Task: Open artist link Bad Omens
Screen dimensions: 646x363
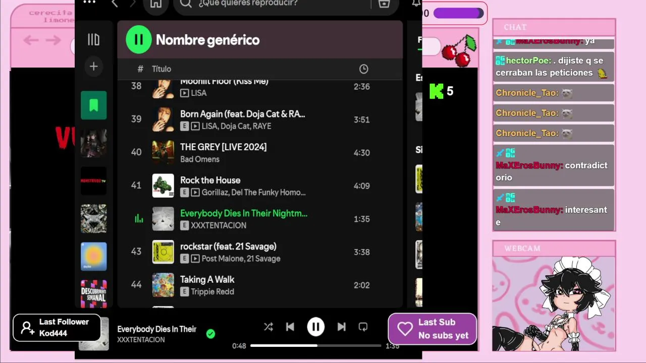Action: point(200,159)
